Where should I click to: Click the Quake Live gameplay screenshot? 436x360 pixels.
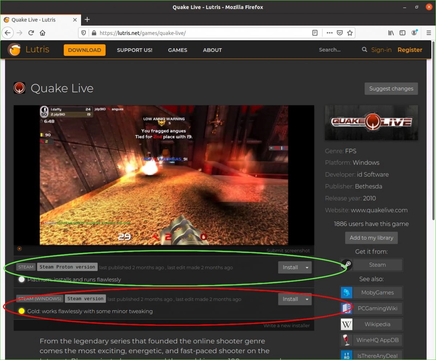(x=164, y=175)
